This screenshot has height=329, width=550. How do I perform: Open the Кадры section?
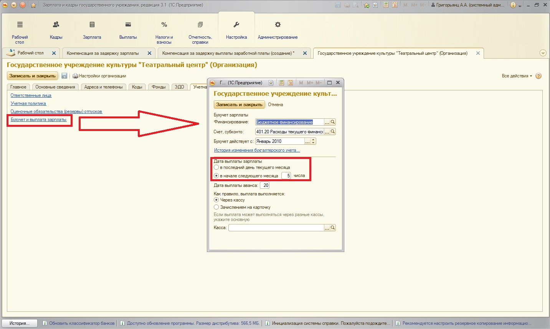56,30
